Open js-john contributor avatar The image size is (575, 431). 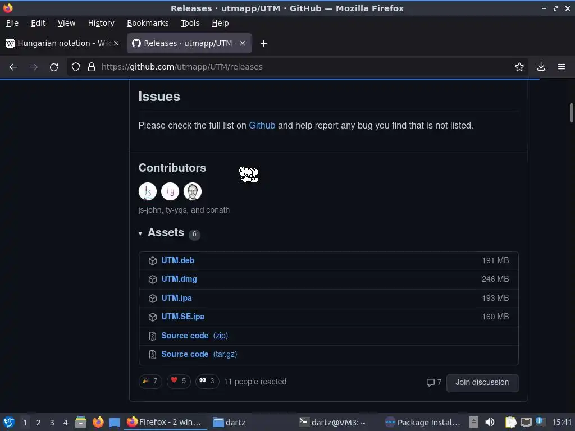(148, 191)
